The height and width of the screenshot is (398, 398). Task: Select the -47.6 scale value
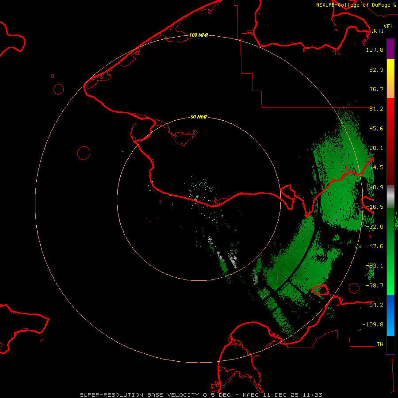click(x=375, y=246)
